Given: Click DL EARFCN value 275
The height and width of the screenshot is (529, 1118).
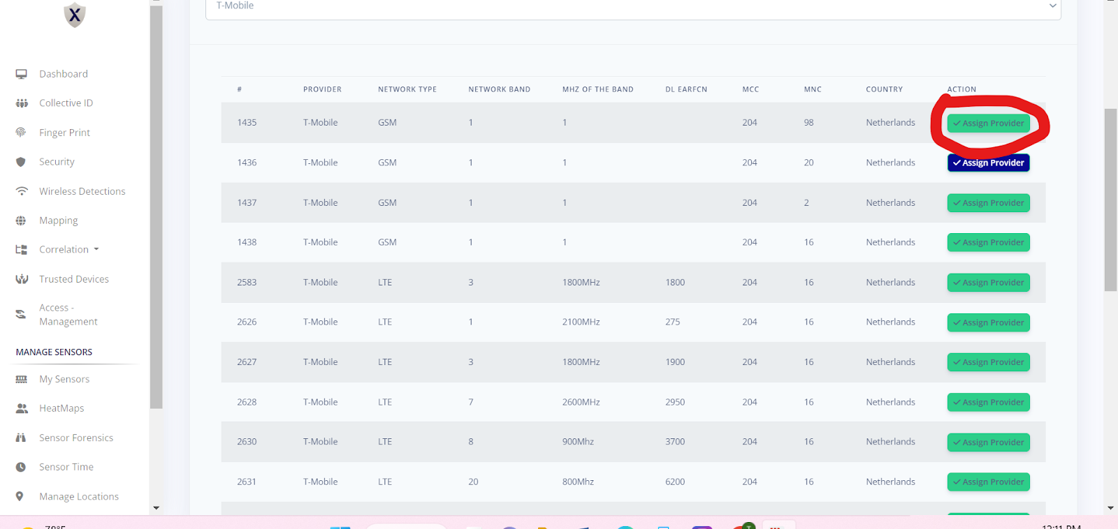Looking at the screenshot, I should (x=672, y=322).
